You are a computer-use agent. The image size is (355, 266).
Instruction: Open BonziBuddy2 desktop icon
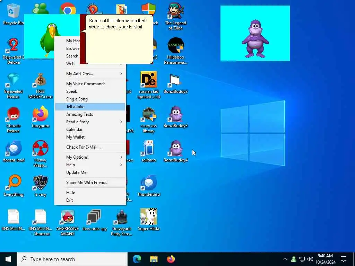pyautogui.click(x=175, y=83)
